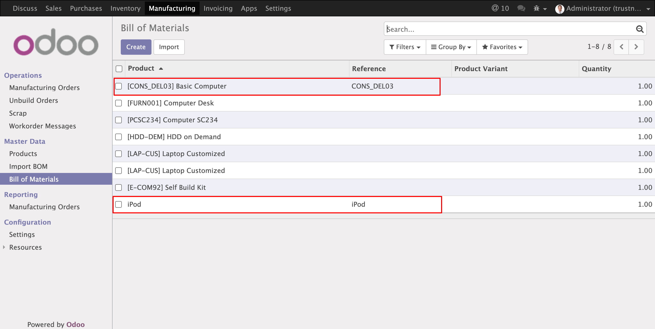This screenshot has width=655, height=329.
Task: Open the debug bug icon menu
Action: pos(537,8)
